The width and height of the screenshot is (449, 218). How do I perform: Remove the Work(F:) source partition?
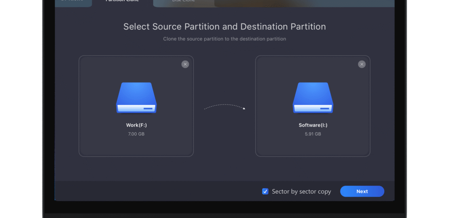[x=185, y=64]
